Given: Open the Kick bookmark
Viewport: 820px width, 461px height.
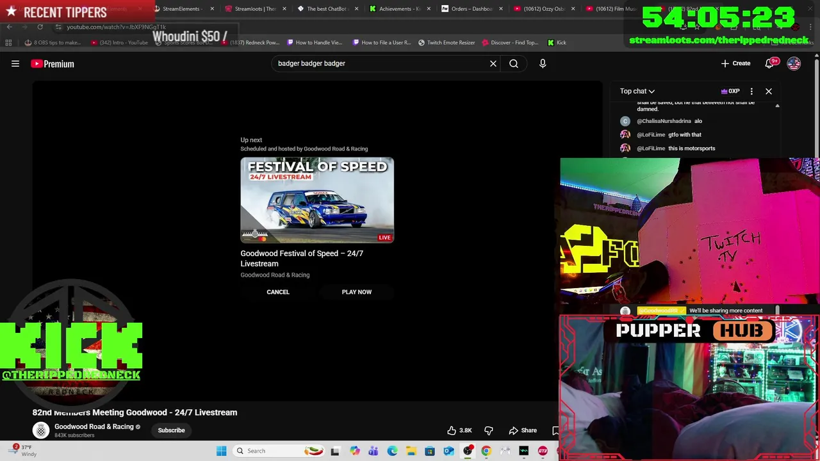Looking at the screenshot, I should tap(557, 42).
